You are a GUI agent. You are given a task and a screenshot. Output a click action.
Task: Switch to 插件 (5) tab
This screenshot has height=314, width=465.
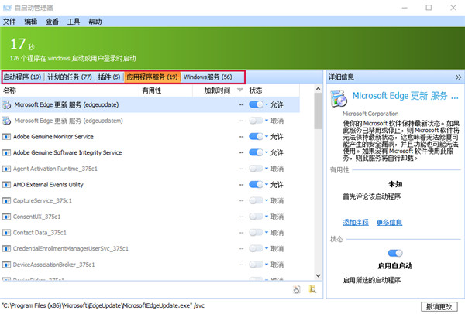(109, 77)
